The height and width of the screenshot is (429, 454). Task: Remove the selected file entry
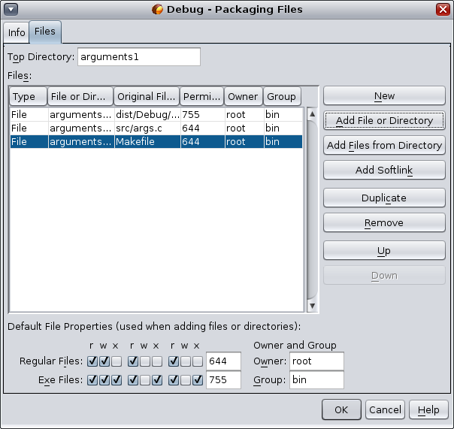384,223
